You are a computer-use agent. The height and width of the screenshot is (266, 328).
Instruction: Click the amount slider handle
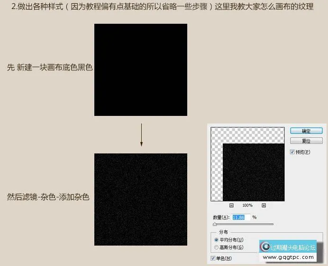(215, 224)
